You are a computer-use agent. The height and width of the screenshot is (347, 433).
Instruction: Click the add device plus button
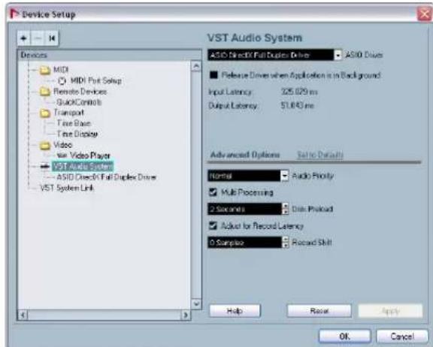coord(24,38)
